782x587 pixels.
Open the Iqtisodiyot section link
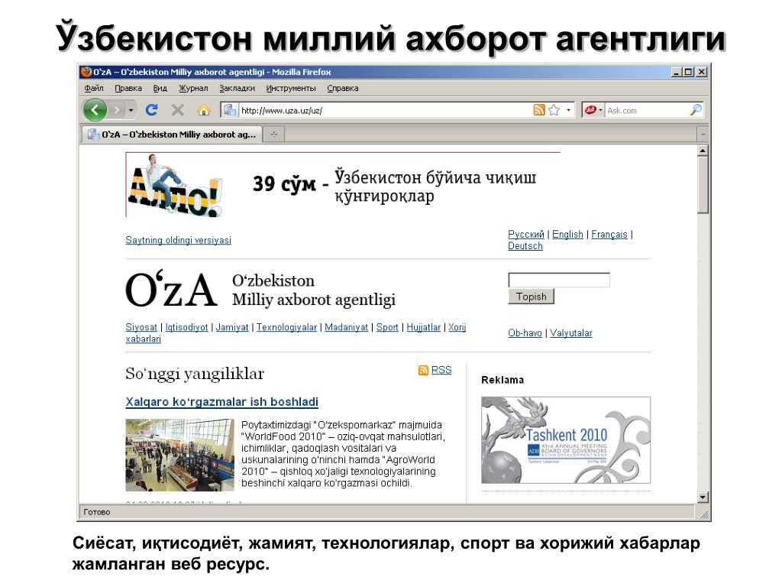pos(186,327)
